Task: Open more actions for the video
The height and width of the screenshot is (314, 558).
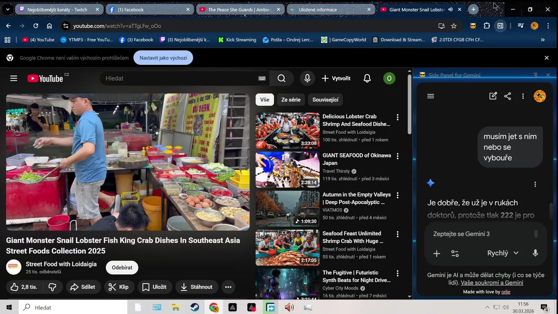Action: pyautogui.click(x=228, y=287)
